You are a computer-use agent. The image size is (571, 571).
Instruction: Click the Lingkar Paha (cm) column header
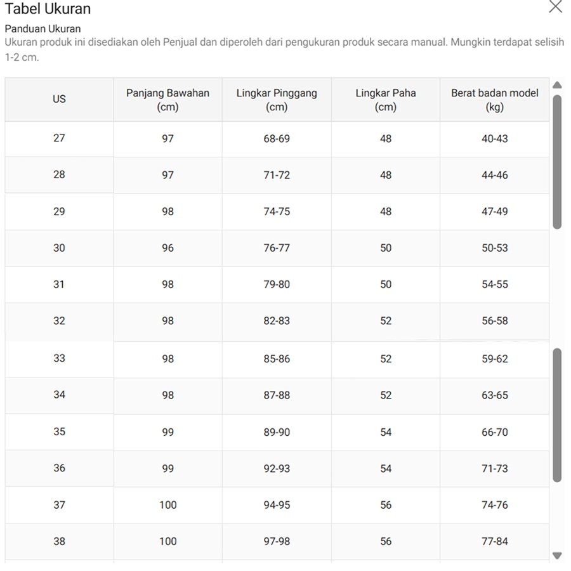point(386,100)
